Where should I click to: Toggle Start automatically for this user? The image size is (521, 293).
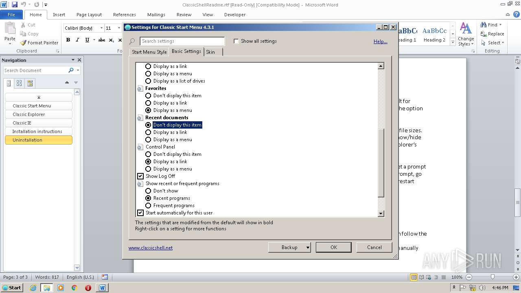140,213
